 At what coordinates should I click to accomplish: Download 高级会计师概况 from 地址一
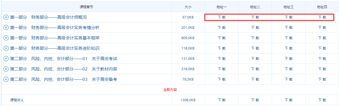(x=222, y=17)
